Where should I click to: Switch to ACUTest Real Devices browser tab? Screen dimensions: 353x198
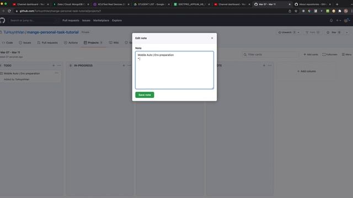click(x=111, y=4)
